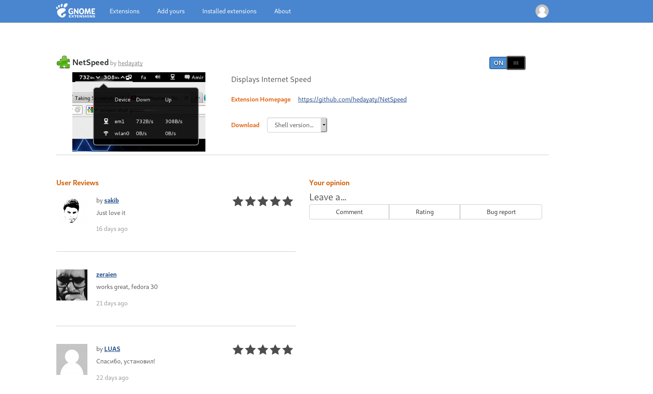Image resolution: width=653 pixels, height=394 pixels.
Task: Open the Shell version dropdown
Action: tap(297, 125)
